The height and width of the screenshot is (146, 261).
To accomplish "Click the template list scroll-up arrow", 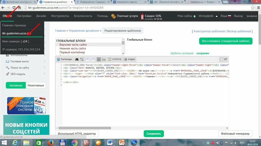I will [x=123, y=40].
